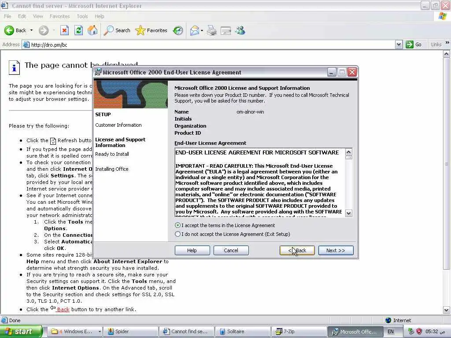Open History with the clock icon
Image resolution: width=451 pixels, height=338 pixels.
pyautogui.click(x=178, y=30)
